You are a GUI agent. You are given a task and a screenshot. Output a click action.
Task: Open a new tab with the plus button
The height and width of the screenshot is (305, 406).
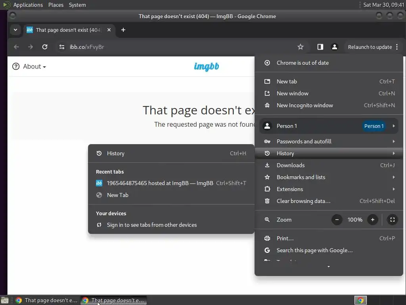(123, 30)
